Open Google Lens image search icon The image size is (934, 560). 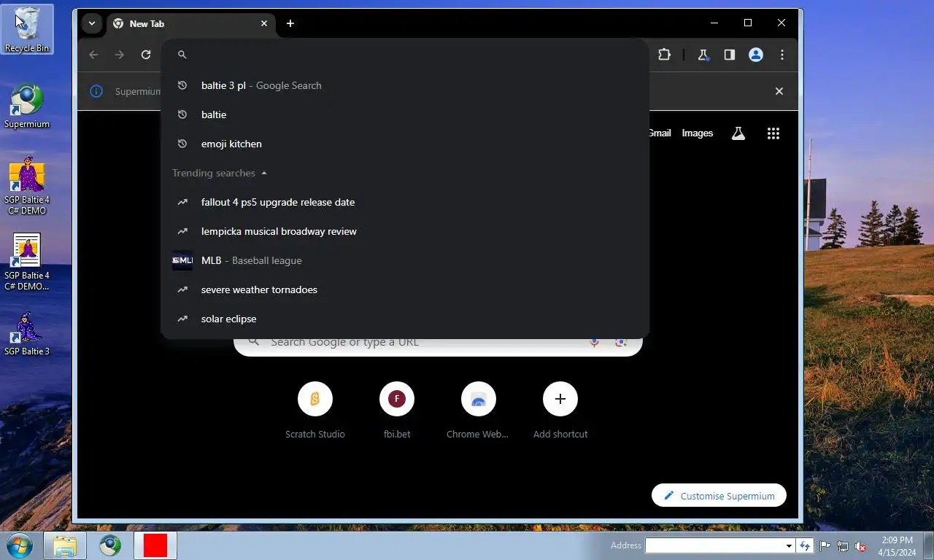(621, 342)
